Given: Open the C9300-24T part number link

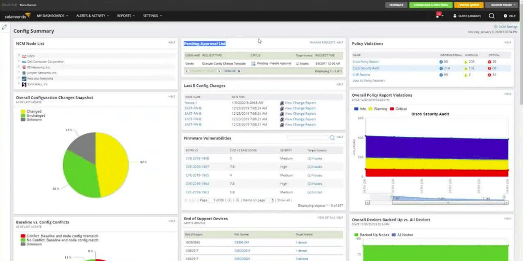Looking at the screenshot, I should click(241, 242).
